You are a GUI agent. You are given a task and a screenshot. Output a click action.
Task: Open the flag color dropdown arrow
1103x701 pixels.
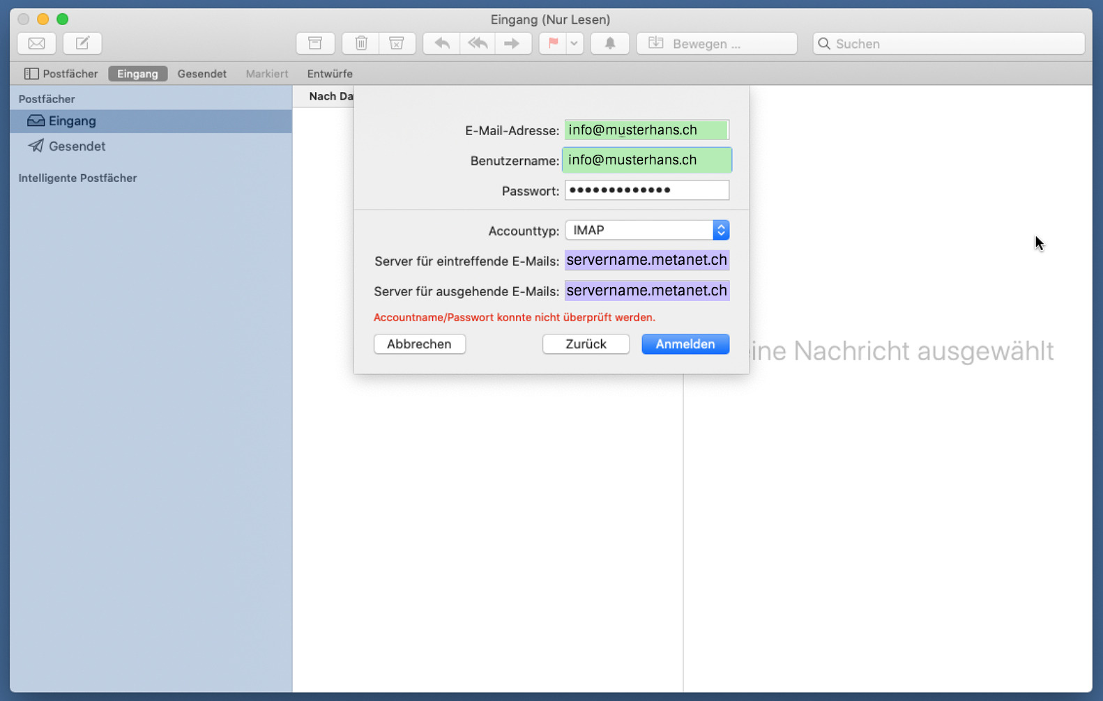(x=574, y=43)
